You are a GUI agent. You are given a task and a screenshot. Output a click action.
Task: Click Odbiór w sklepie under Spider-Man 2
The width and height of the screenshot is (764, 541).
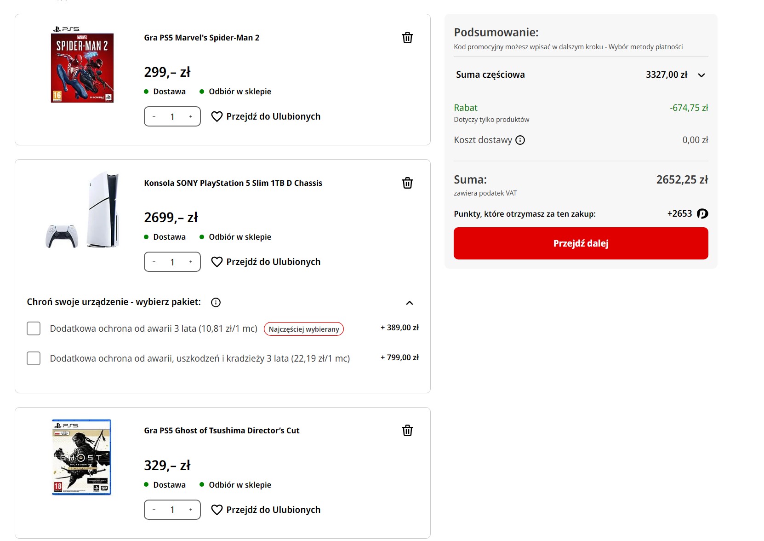[240, 92]
